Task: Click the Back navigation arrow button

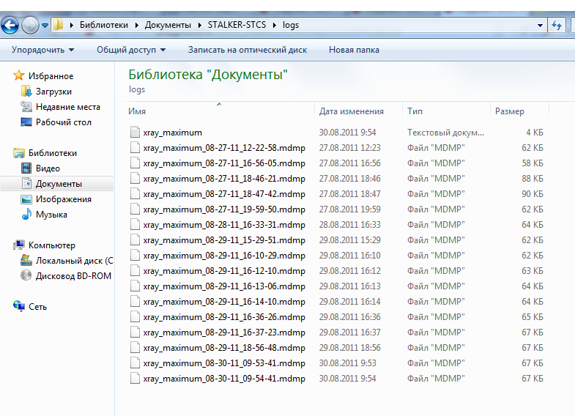Action: (x=10, y=25)
